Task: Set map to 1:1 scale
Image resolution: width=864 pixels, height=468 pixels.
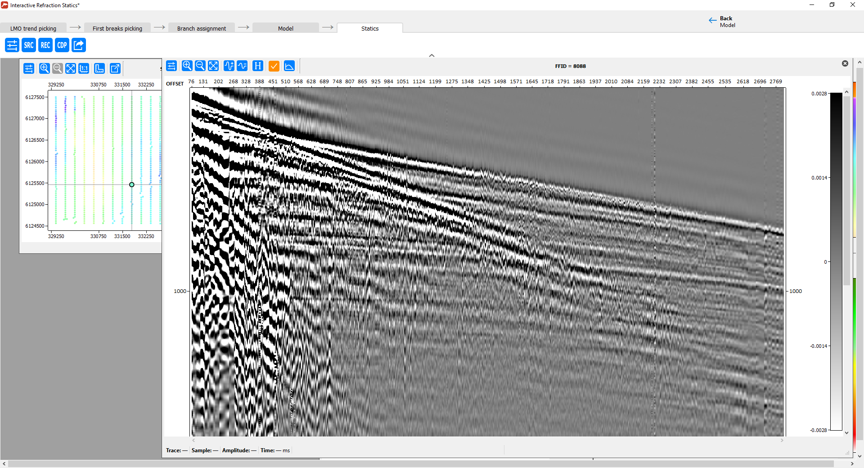Action: [84, 68]
